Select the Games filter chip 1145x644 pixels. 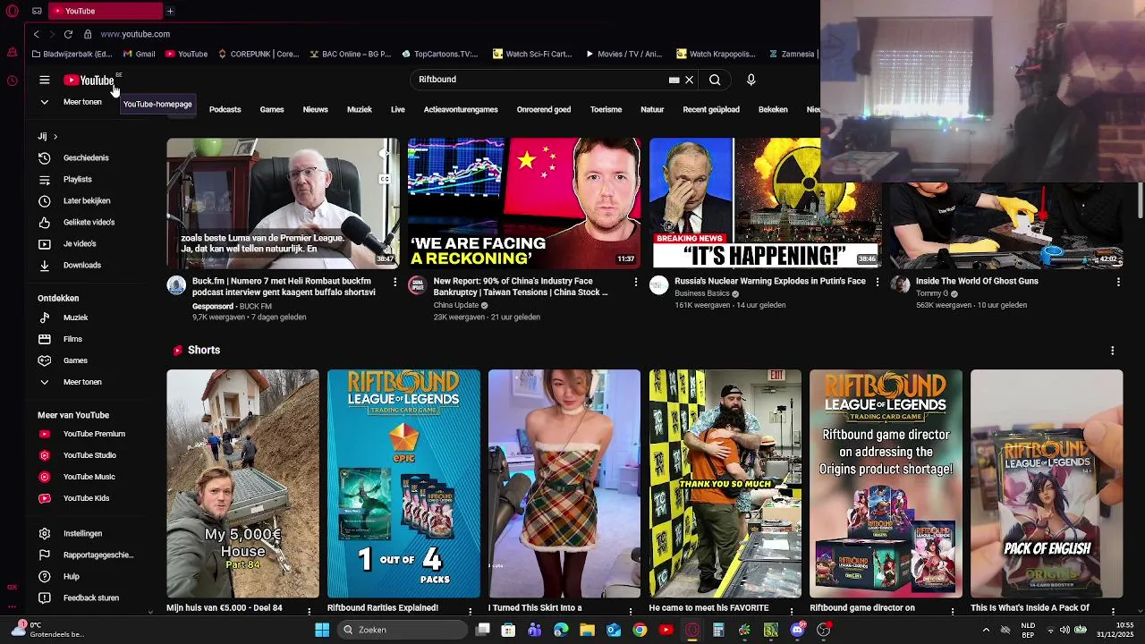[272, 109]
